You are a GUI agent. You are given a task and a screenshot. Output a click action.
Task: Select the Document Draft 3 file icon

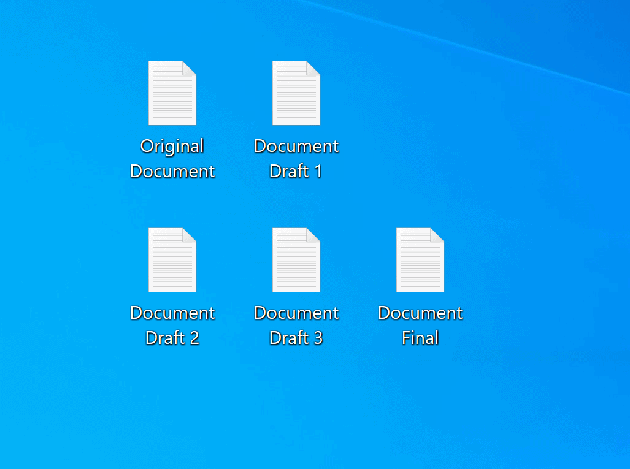click(x=296, y=260)
